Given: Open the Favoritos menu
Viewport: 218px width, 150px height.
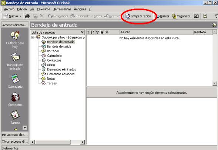Looking at the screenshot, I should pos(43,9).
